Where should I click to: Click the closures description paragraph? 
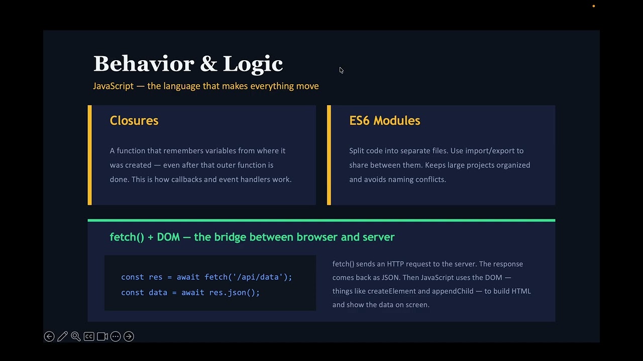[201, 165]
